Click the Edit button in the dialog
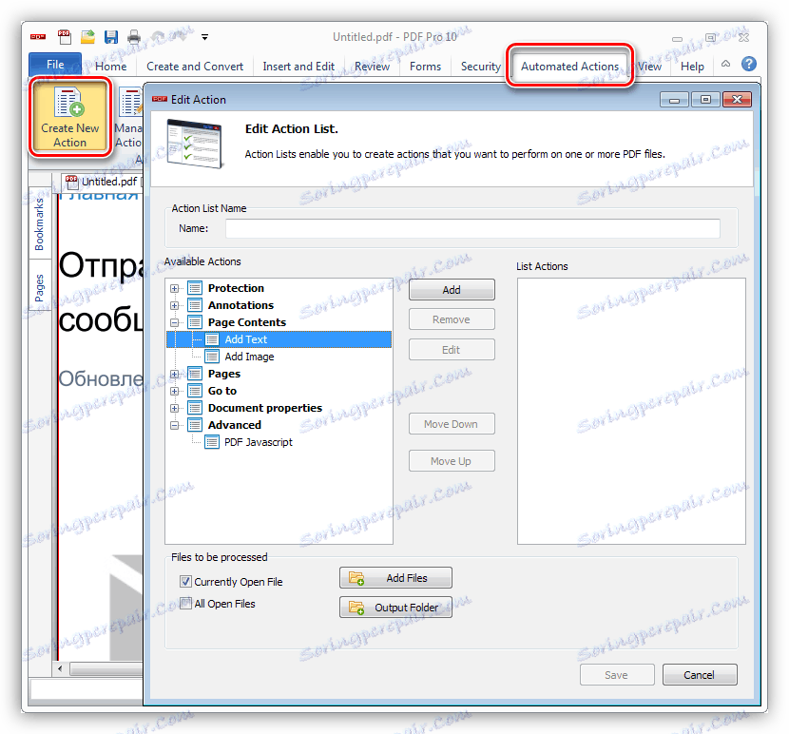This screenshot has height=734, width=789. (x=452, y=349)
